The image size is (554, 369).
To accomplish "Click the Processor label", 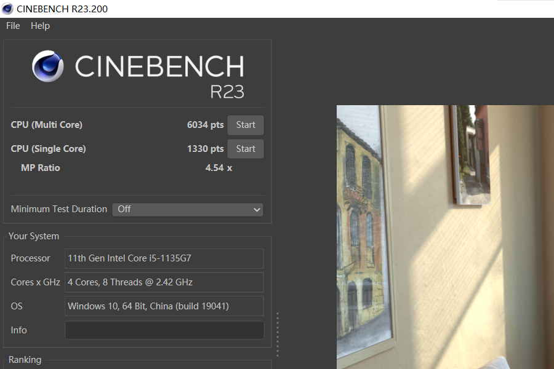I will point(30,258).
